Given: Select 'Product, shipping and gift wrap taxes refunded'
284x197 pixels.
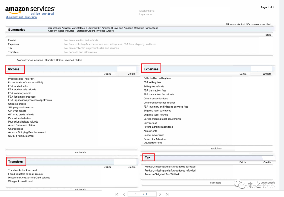Looking at the screenshot, I should click(170, 171).
